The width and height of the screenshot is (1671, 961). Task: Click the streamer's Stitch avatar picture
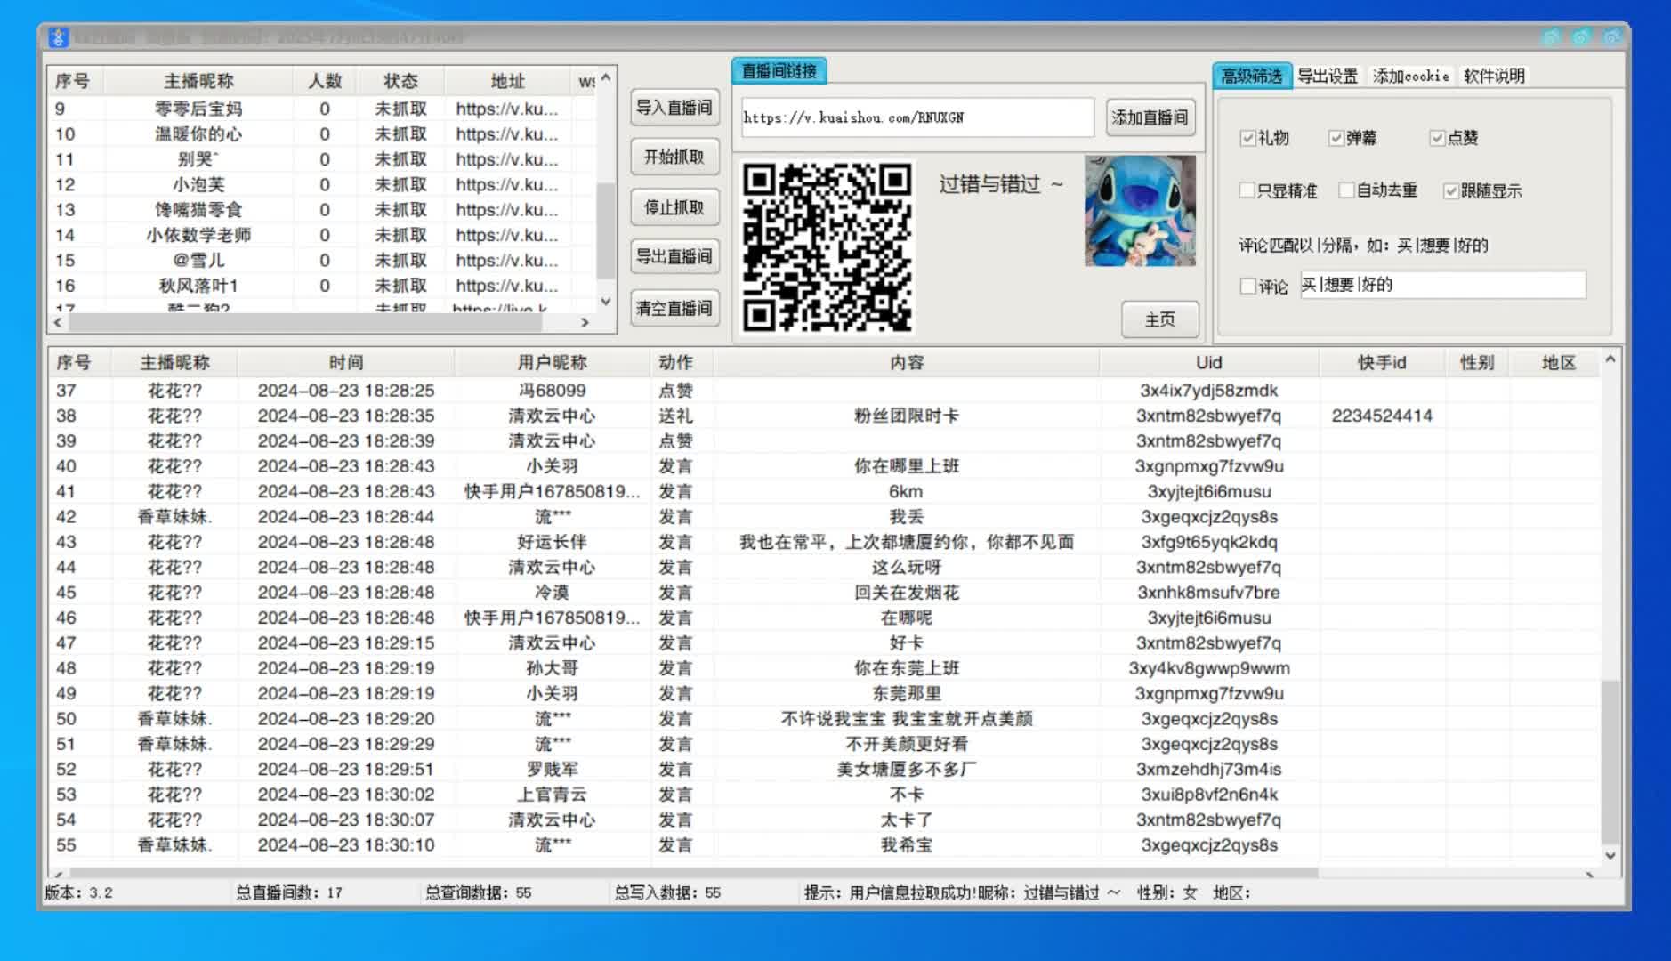(x=1140, y=211)
